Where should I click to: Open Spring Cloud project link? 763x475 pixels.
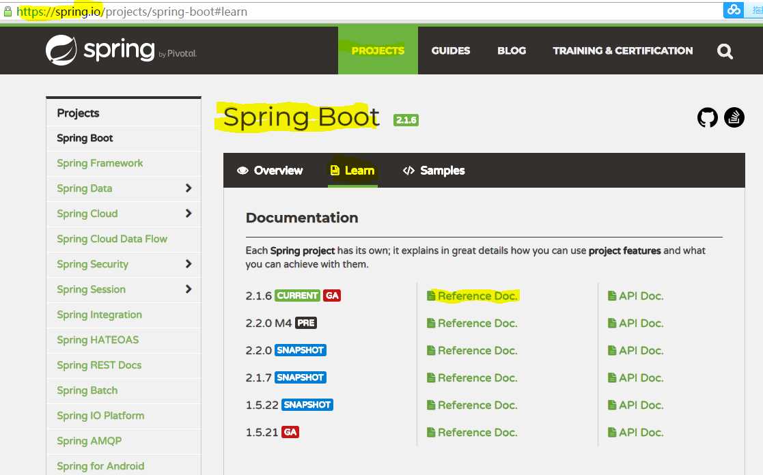(87, 214)
